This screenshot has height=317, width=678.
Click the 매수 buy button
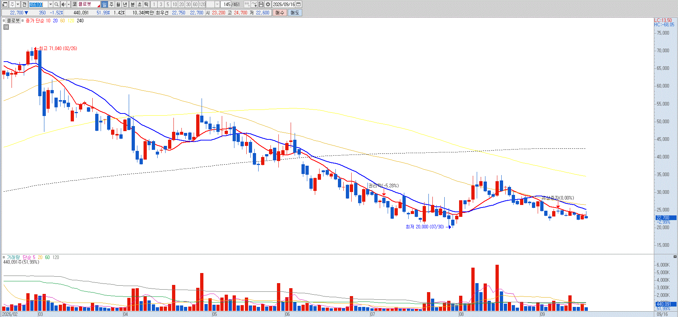[x=279, y=13]
